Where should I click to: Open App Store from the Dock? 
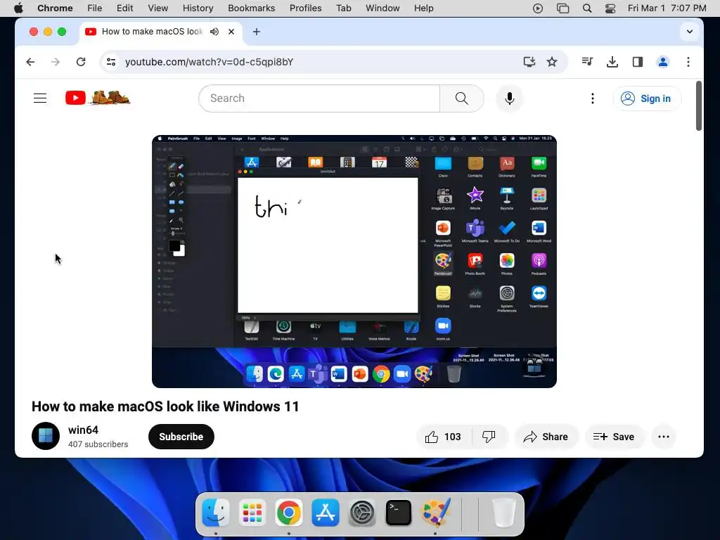coord(326,513)
